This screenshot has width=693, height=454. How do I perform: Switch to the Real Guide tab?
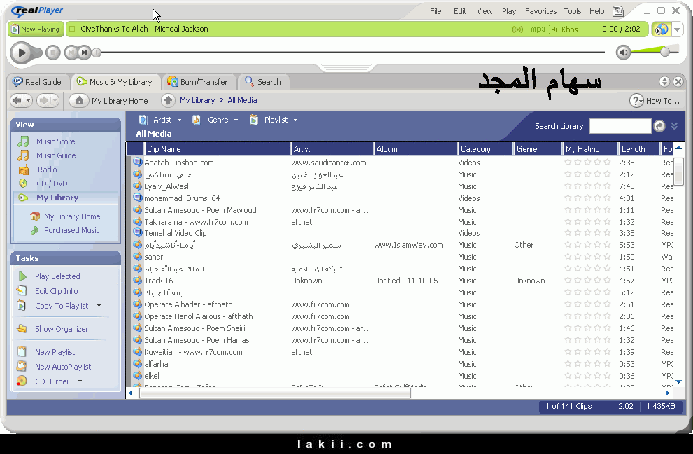coord(37,81)
